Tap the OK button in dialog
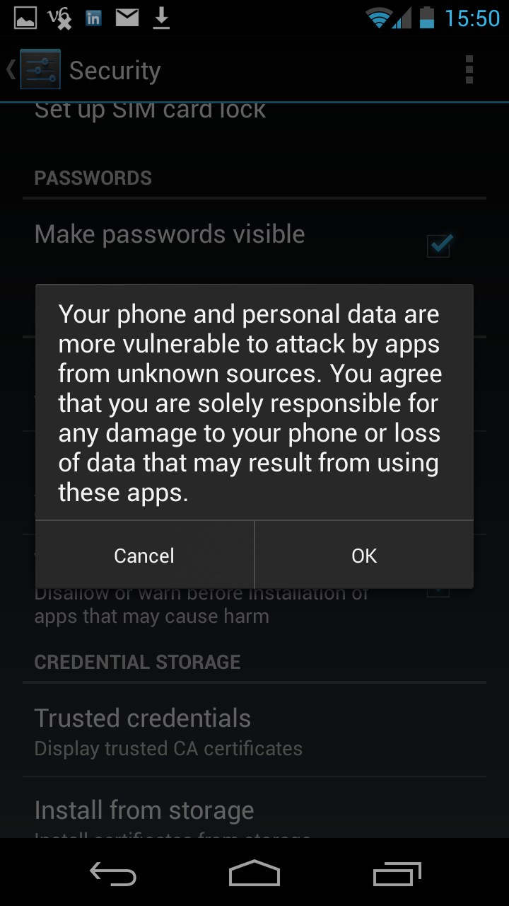This screenshot has width=509, height=906. tap(364, 556)
